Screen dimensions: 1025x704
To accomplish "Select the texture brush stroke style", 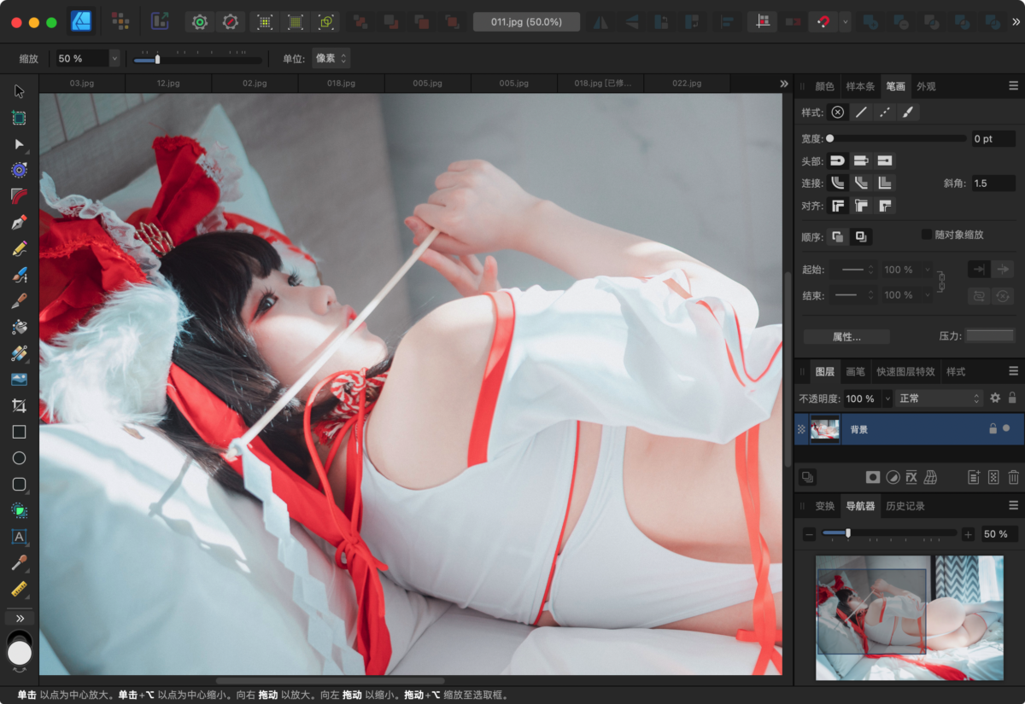I will (908, 112).
